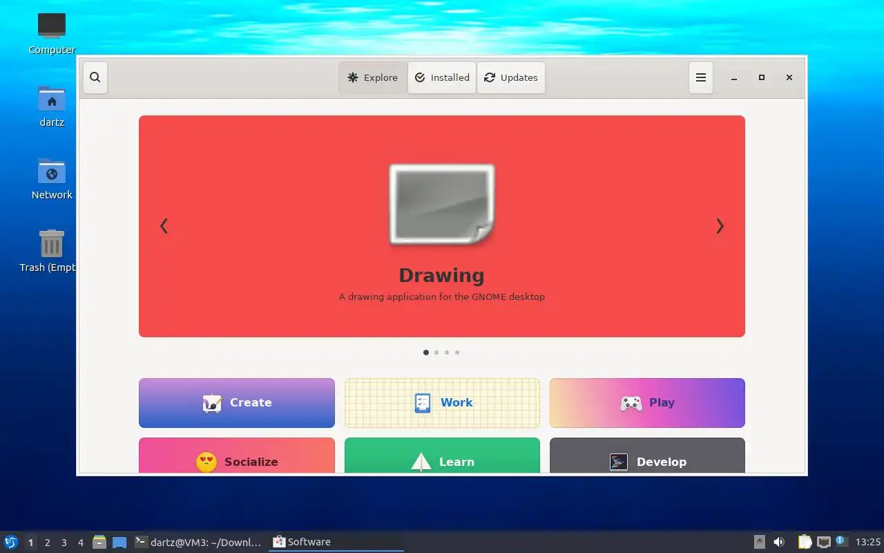Open the application launcher menu in taskbar

point(10,542)
